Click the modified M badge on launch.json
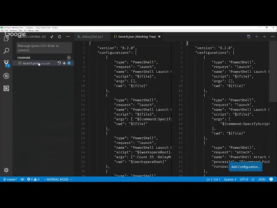The width and height of the screenshot is (277, 208). pyautogui.click(x=69, y=63)
